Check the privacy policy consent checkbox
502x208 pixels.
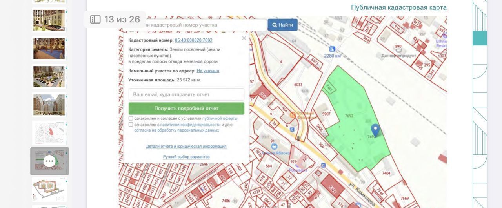(131, 125)
